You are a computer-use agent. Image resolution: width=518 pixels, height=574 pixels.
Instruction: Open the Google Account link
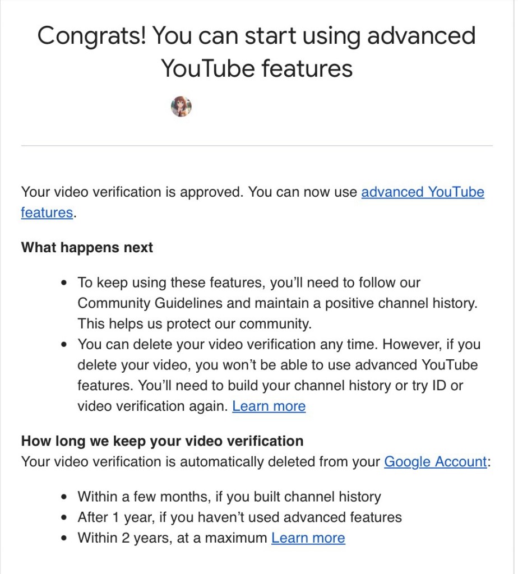click(x=435, y=462)
